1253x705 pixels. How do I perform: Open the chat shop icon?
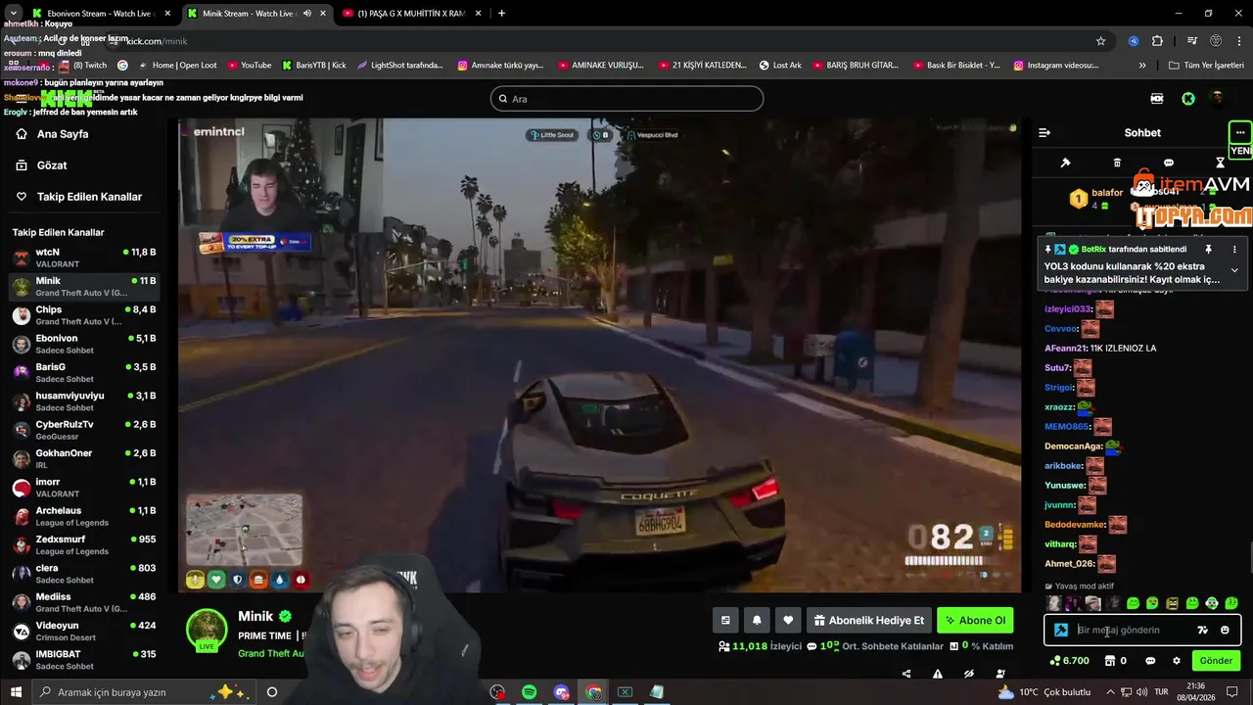pos(1110,661)
